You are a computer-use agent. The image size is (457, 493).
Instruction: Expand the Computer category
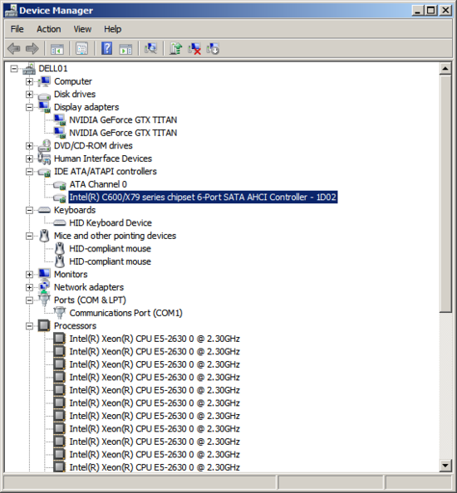(x=29, y=81)
